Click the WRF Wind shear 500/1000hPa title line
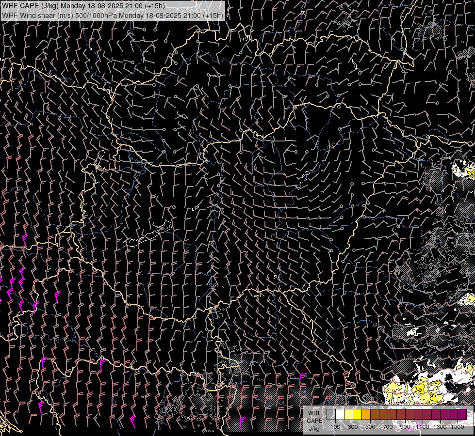Viewport: 475px width, 436px height. (113, 16)
